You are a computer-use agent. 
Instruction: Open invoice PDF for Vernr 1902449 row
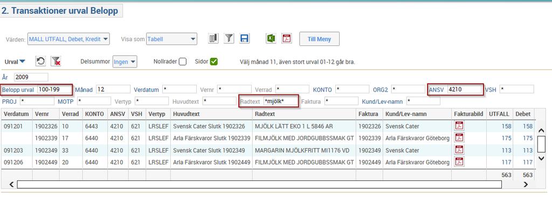(x=459, y=162)
